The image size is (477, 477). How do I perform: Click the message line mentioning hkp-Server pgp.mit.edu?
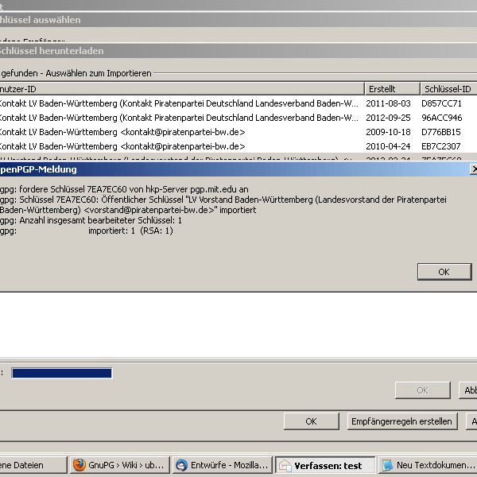(124, 189)
